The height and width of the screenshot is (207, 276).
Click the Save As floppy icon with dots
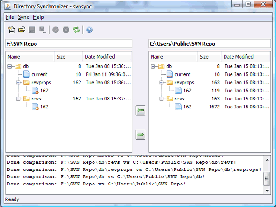tap(43, 30)
